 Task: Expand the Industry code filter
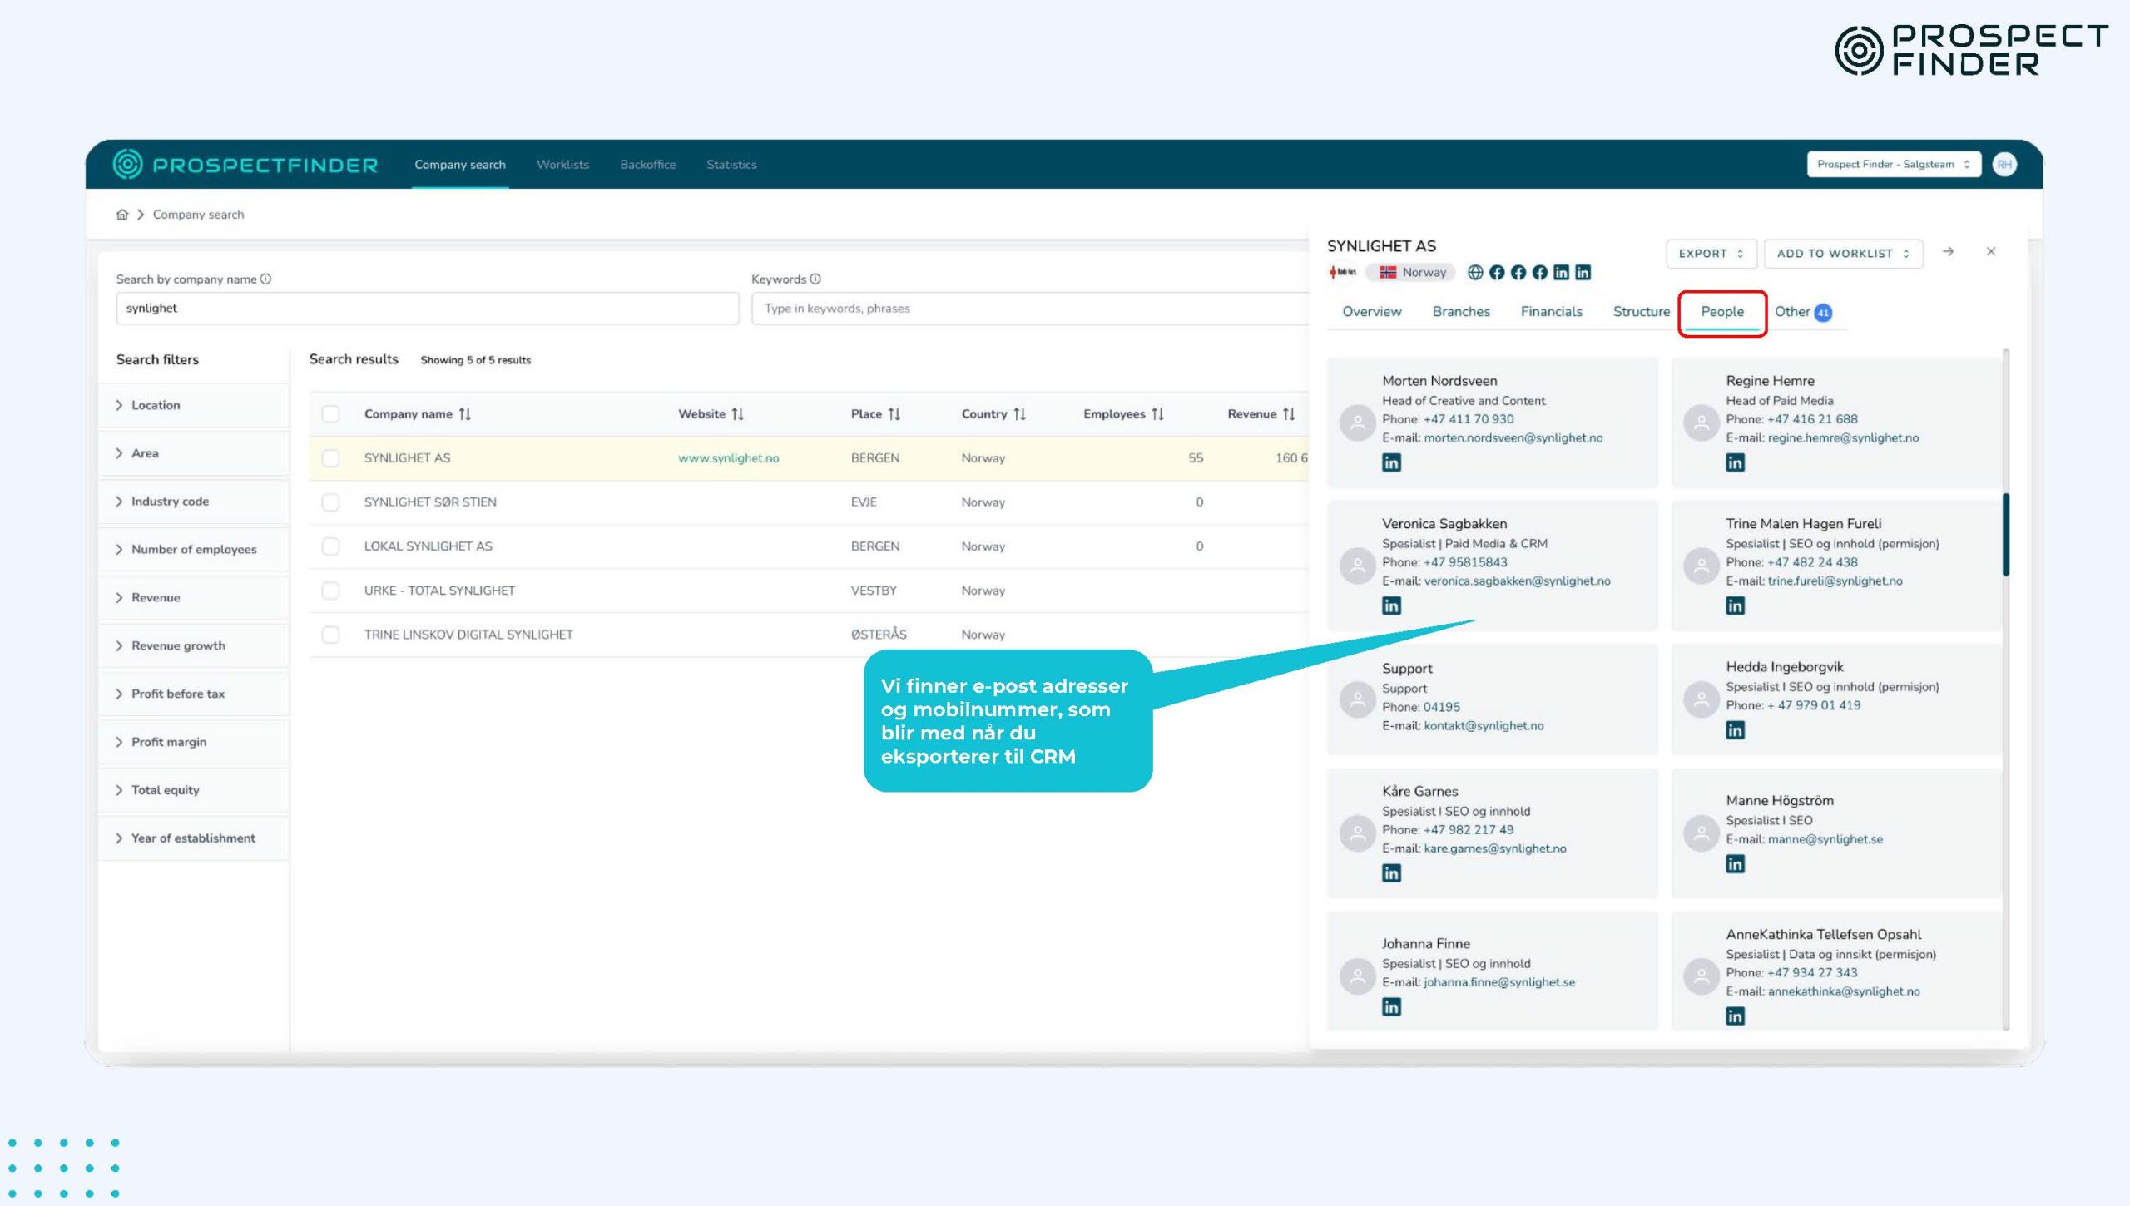point(170,502)
